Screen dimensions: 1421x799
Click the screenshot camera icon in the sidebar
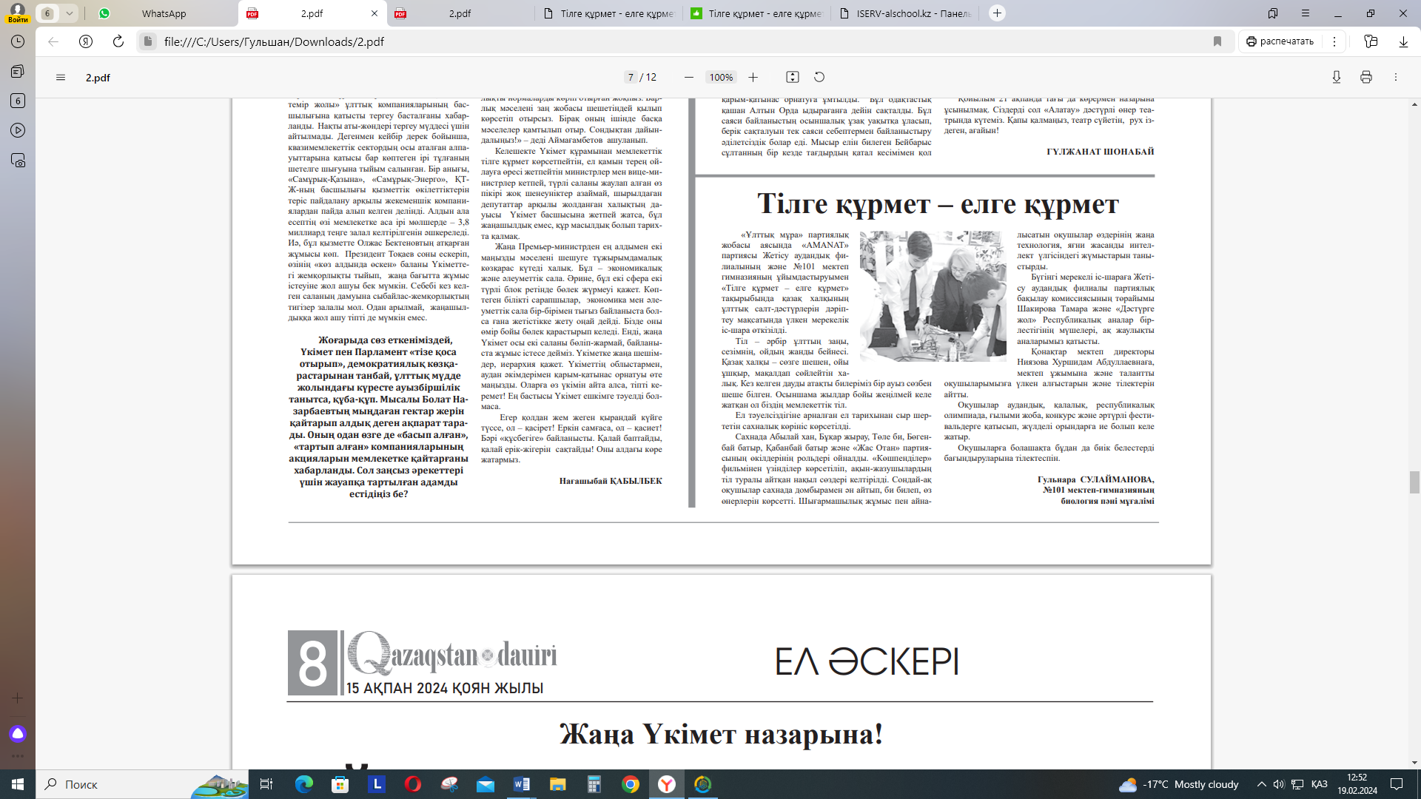pos(18,161)
